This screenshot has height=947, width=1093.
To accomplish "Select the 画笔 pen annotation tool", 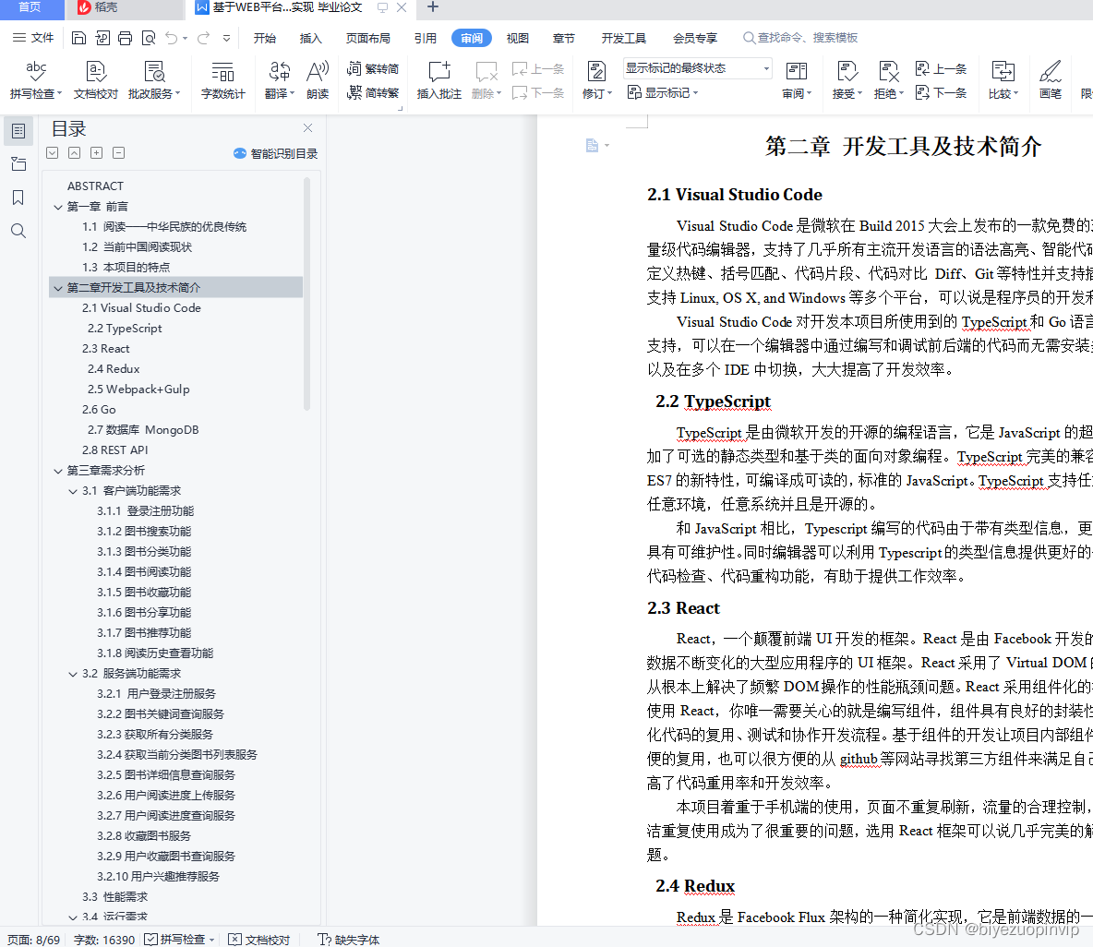I will (x=1051, y=80).
